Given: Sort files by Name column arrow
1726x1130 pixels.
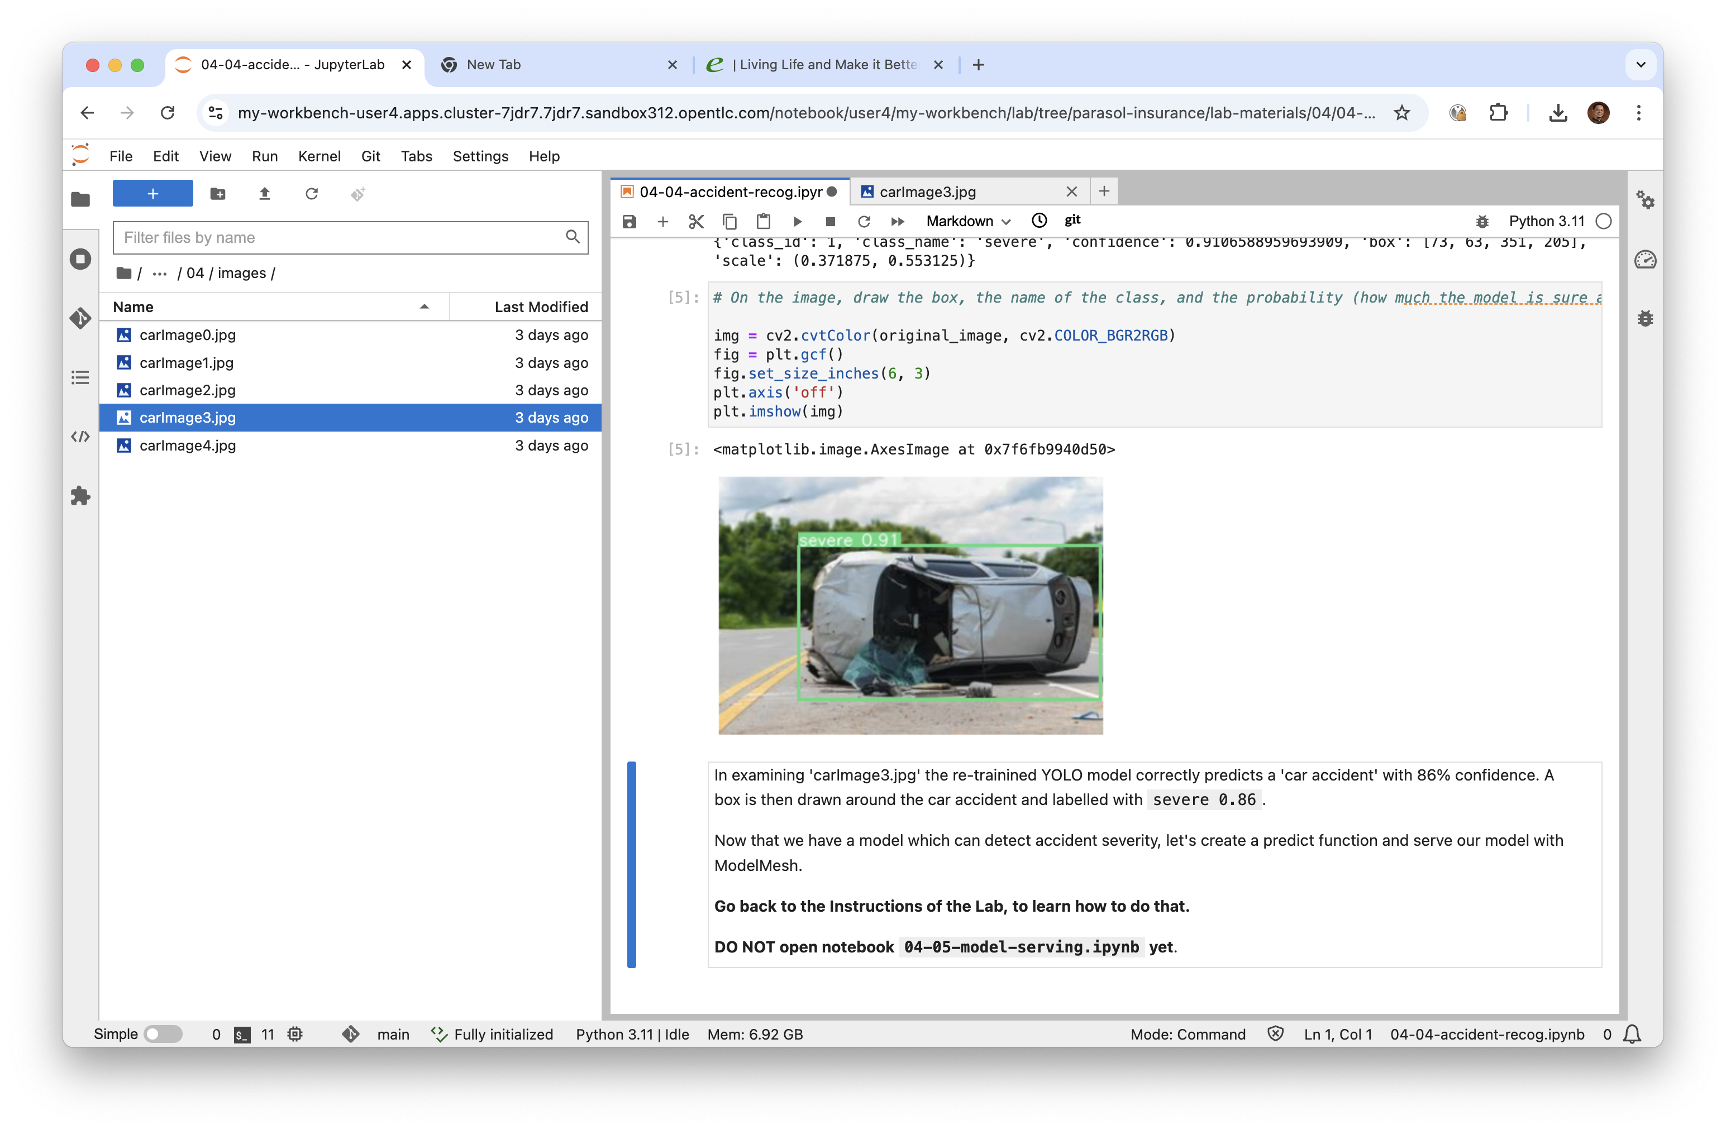Looking at the screenshot, I should tap(425, 307).
